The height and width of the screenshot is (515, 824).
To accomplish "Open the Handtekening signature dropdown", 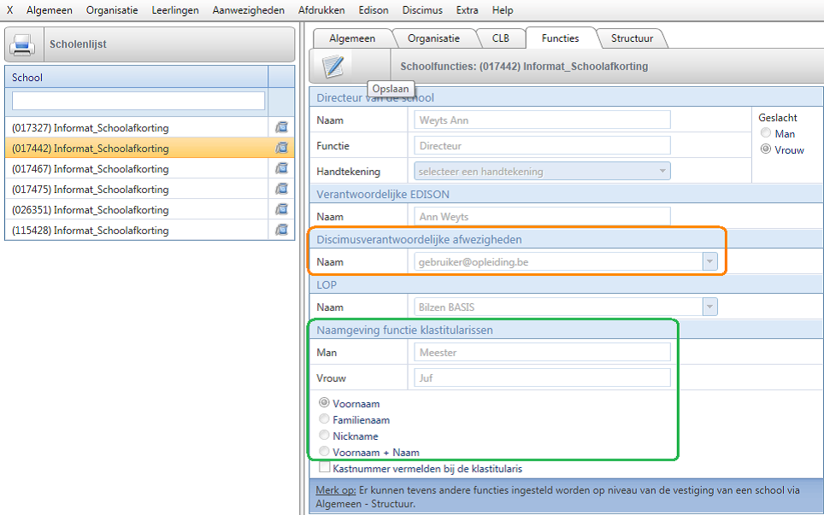I will point(542,171).
